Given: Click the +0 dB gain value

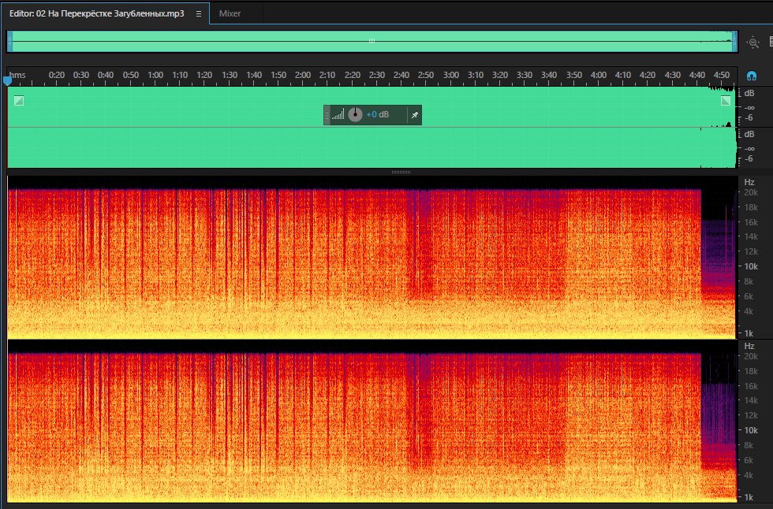Looking at the screenshot, I should (378, 115).
